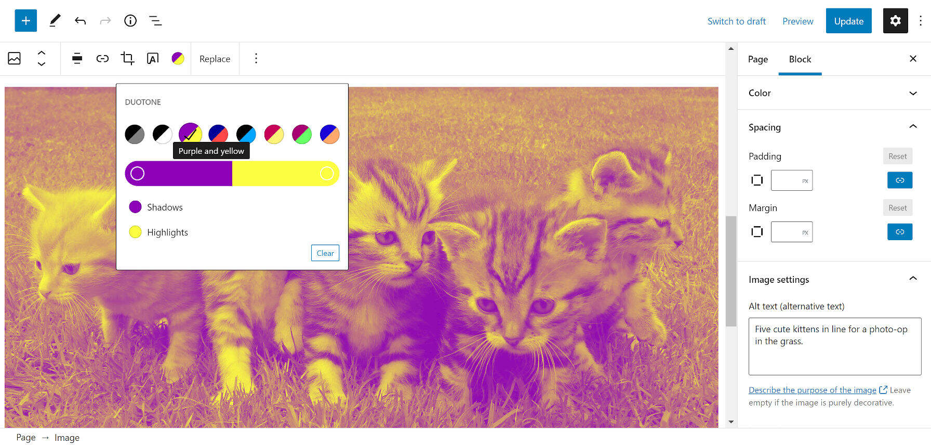
Task: Choose the black and white duotone preset
Action: (x=163, y=134)
